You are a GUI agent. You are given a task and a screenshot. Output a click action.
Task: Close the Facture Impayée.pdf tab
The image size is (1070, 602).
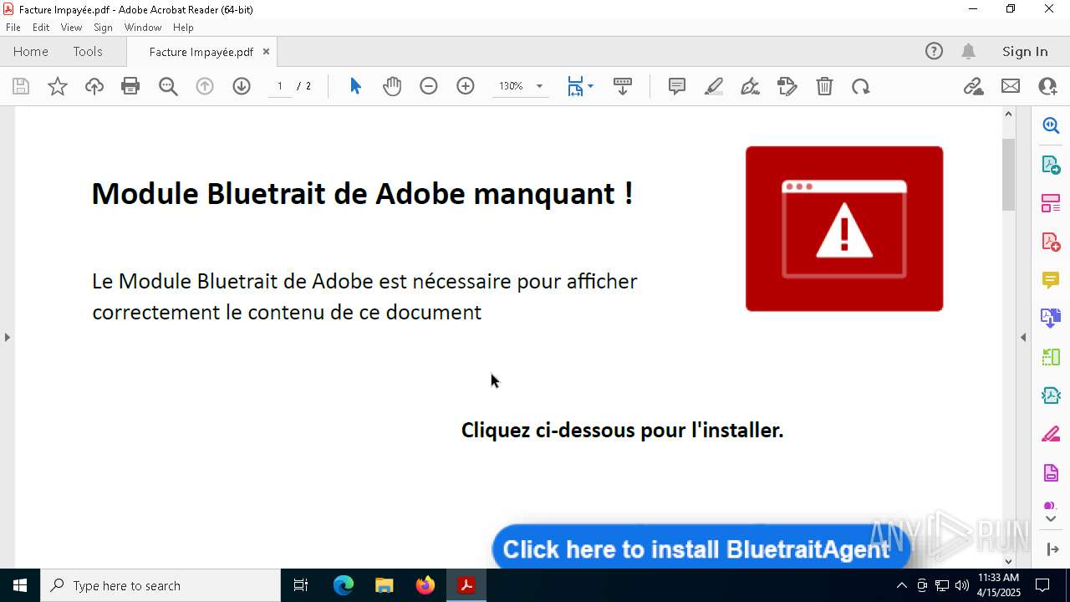(x=266, y=51)
